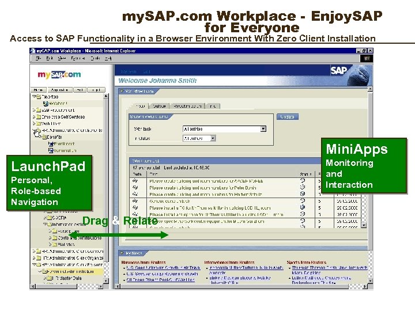The image size is (415, 311).
Task: Click the Date column header
Action: coord(137,174)
